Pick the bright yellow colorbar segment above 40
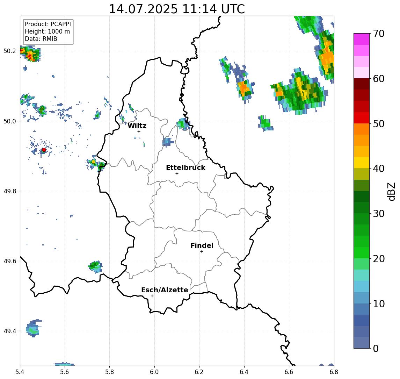Viewport: 400px width, 379px height. (362, 163)
